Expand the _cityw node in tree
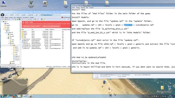The image size is (175, 98). 12,54
